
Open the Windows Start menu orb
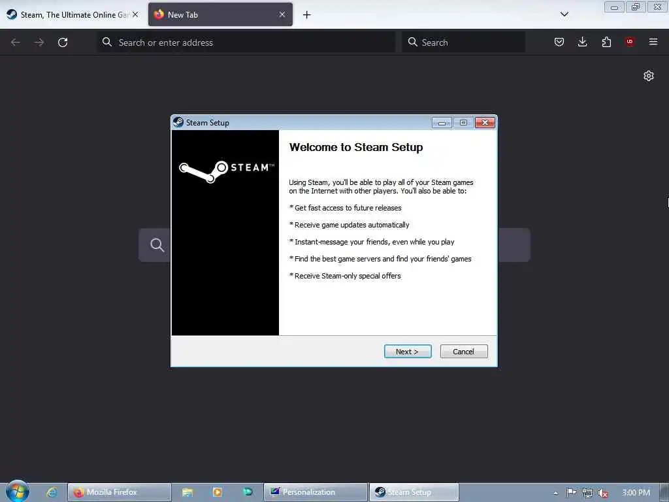18,492
